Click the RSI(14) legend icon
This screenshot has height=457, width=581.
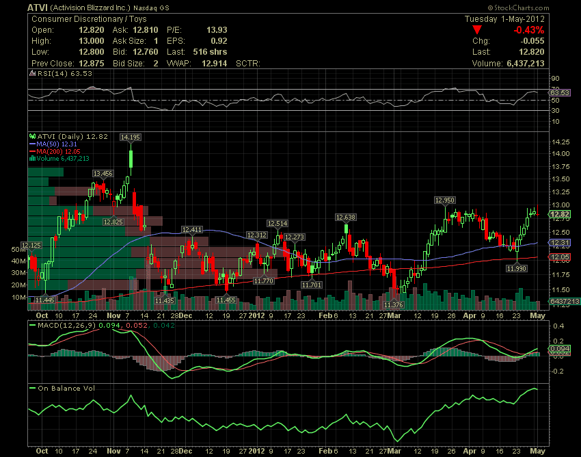coord(33,73)
